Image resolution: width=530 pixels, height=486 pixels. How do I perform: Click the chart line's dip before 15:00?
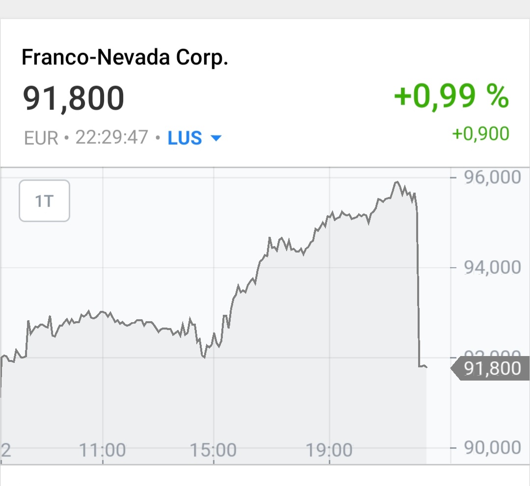click(x=204, y=357)
